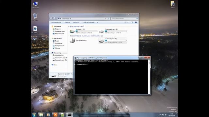Click the System properties toolbar button
Screen dimensions: 209x117
pos(88,22)
